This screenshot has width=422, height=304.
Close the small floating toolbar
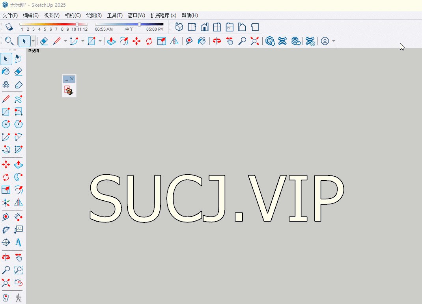click(72, 79)
